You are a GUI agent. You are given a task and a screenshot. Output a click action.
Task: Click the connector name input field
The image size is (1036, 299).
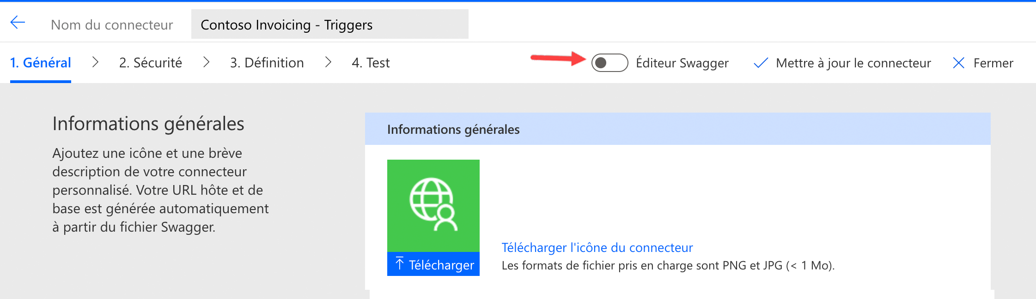330,24
